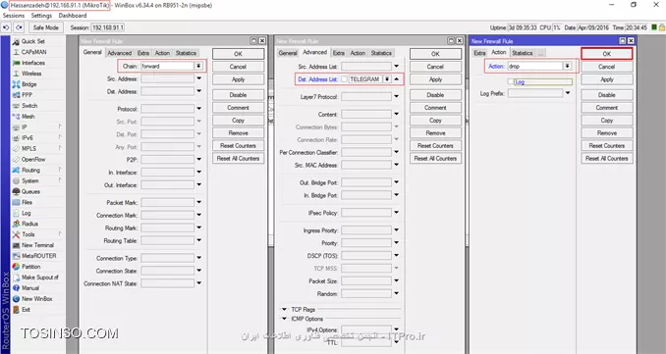
Task: Open IP submenu
Action: click(x=25, y=127)
